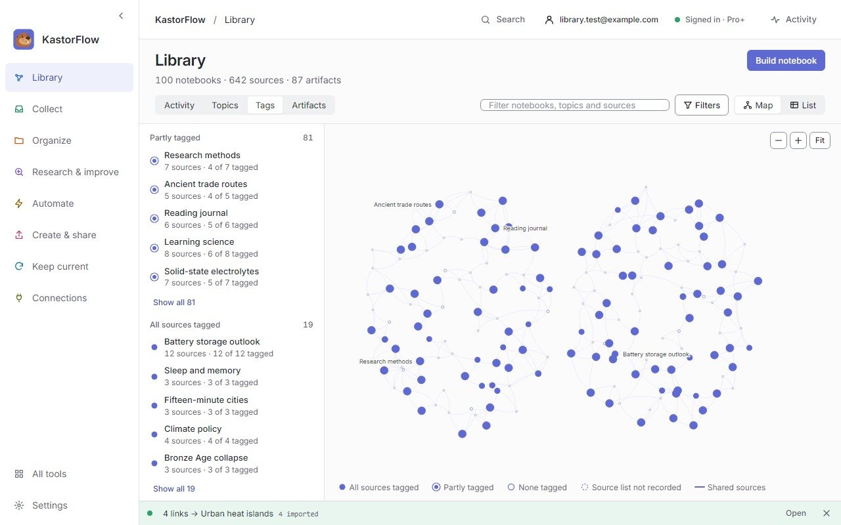Select the Topics tab

[x=225, y=105]
